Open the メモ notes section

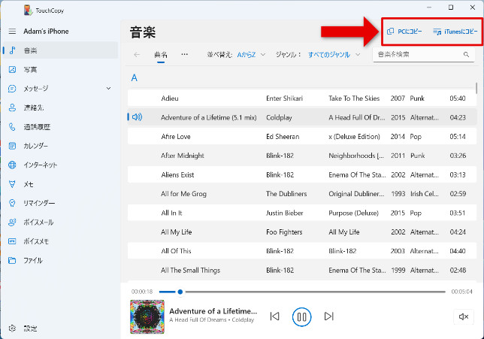pyautogui.click(x=60, y=184)
